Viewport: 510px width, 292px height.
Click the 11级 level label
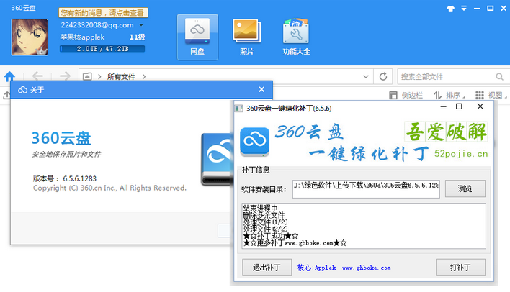pos(138,37)
